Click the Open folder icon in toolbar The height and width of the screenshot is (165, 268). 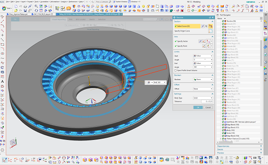pos(16,11)
